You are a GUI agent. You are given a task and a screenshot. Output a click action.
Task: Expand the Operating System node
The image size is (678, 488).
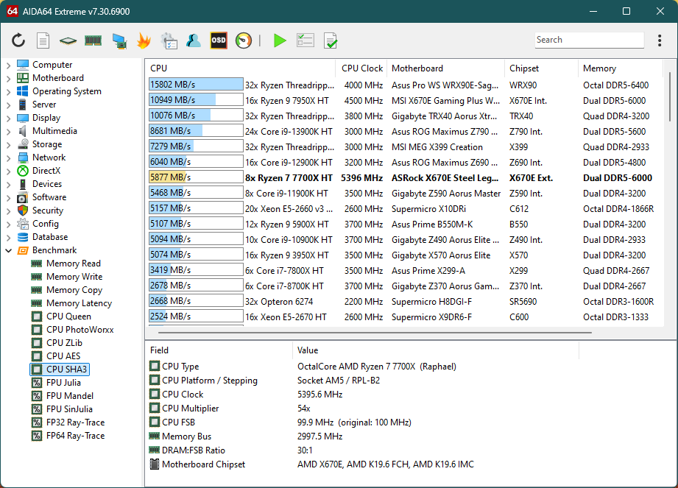pyautogui.click(x=9, y=91)
